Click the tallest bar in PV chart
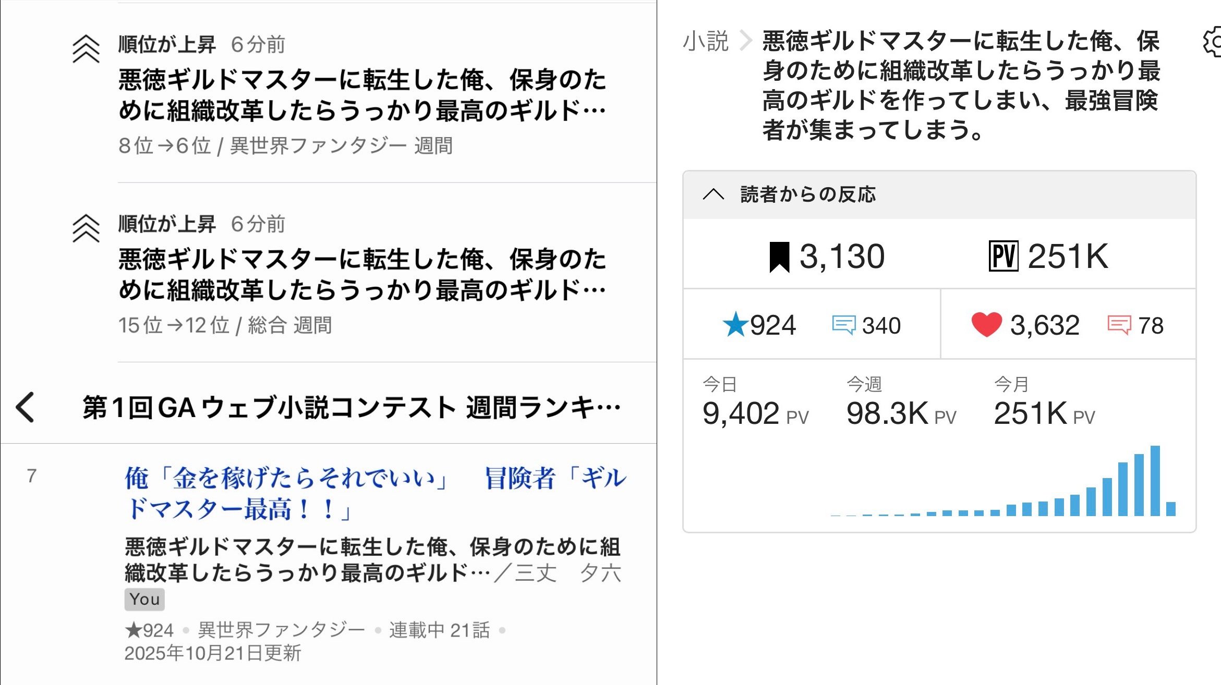 (x=1155, y=481)
